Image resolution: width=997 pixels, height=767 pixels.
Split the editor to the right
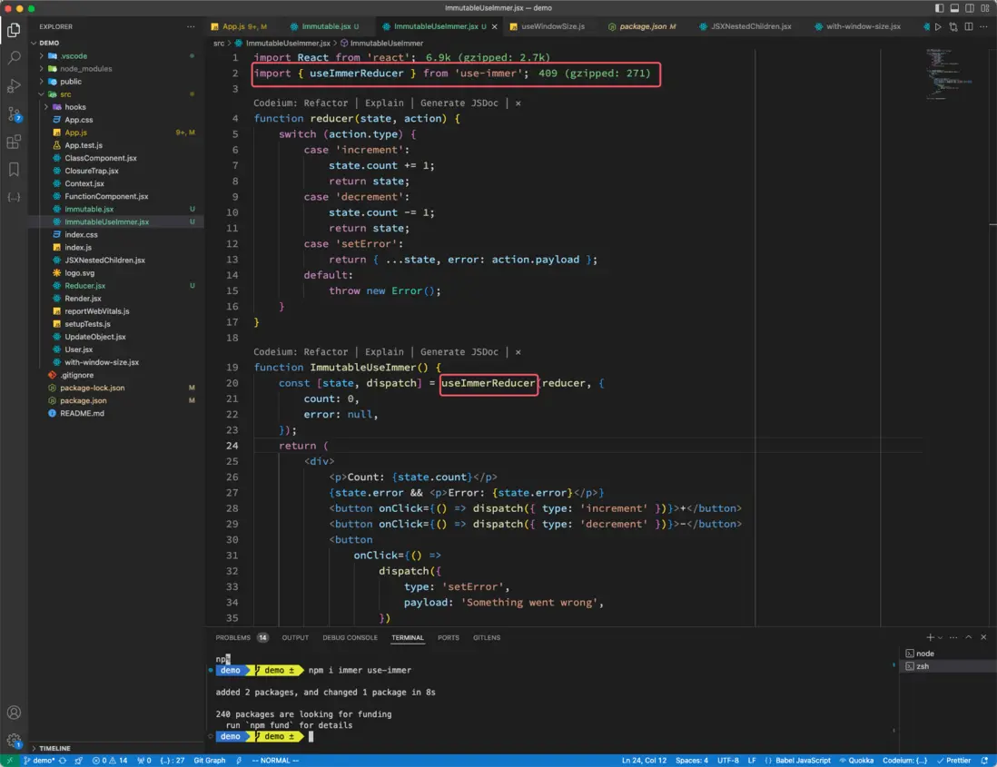(x=967, y=27)
